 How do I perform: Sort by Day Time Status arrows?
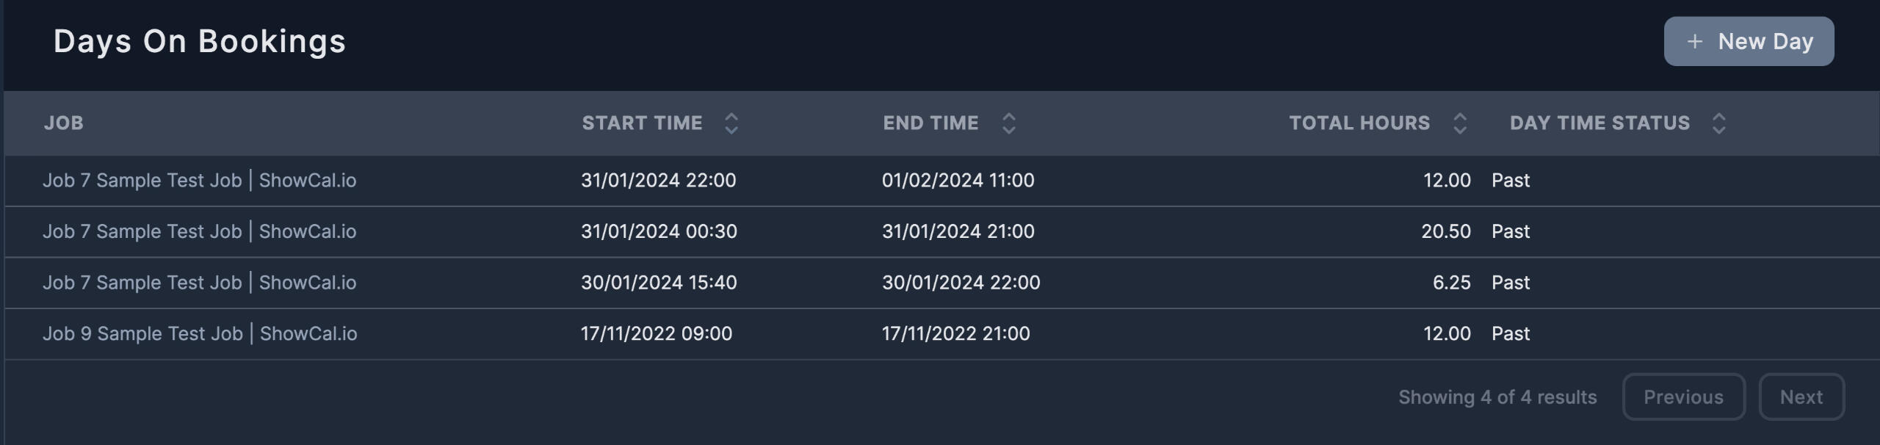click(1718, 123)
